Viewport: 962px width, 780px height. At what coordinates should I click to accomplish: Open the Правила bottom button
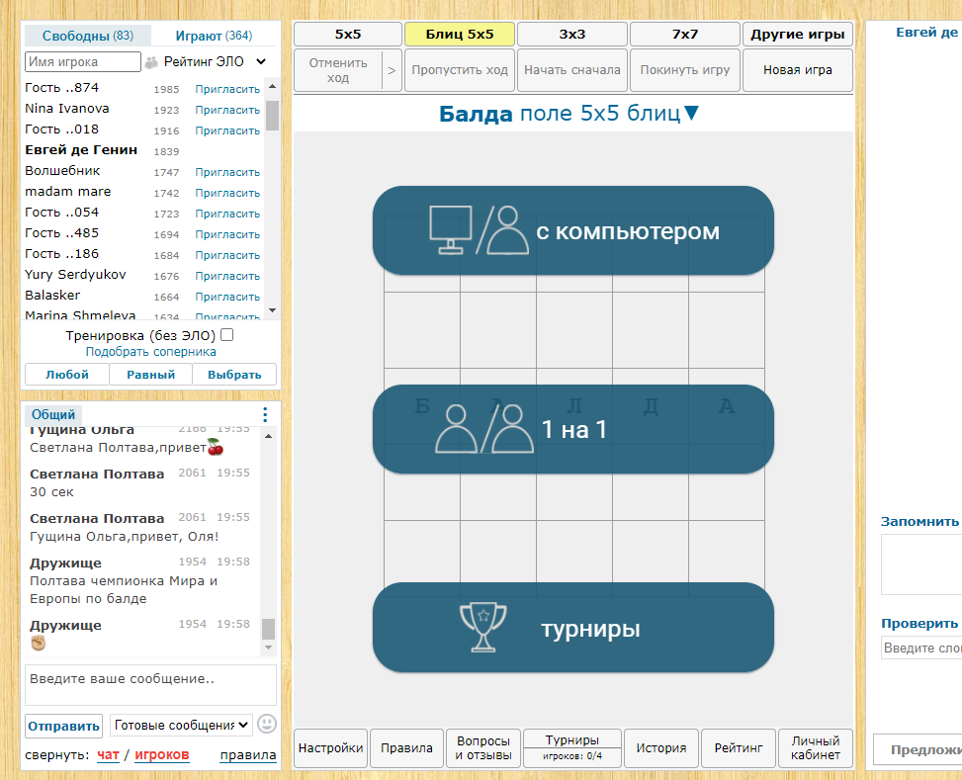[406, 748]
